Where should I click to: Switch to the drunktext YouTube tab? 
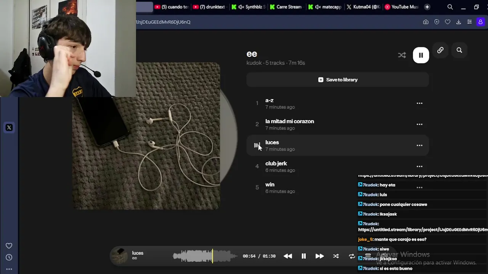210,7
